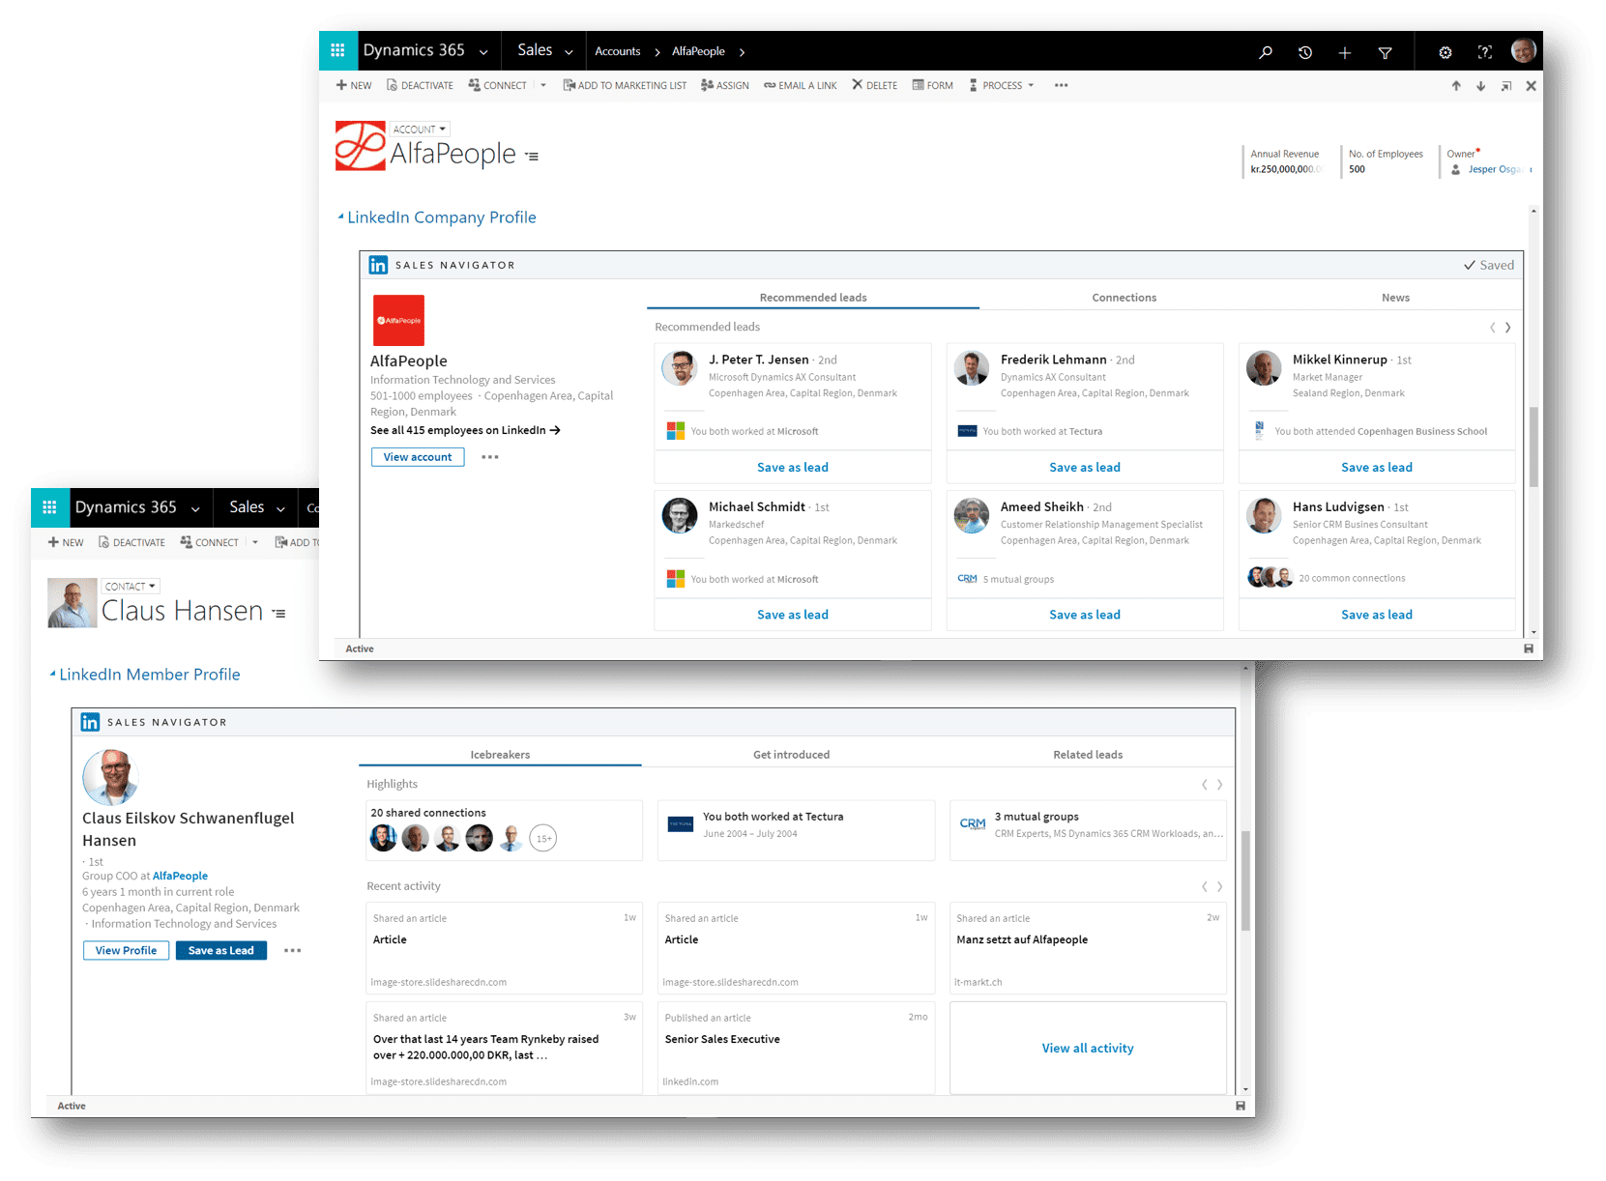This screenshot has width=1606, height=1181.
Task: Open ellipsis next to View account
Action: (x=490, y=457)
